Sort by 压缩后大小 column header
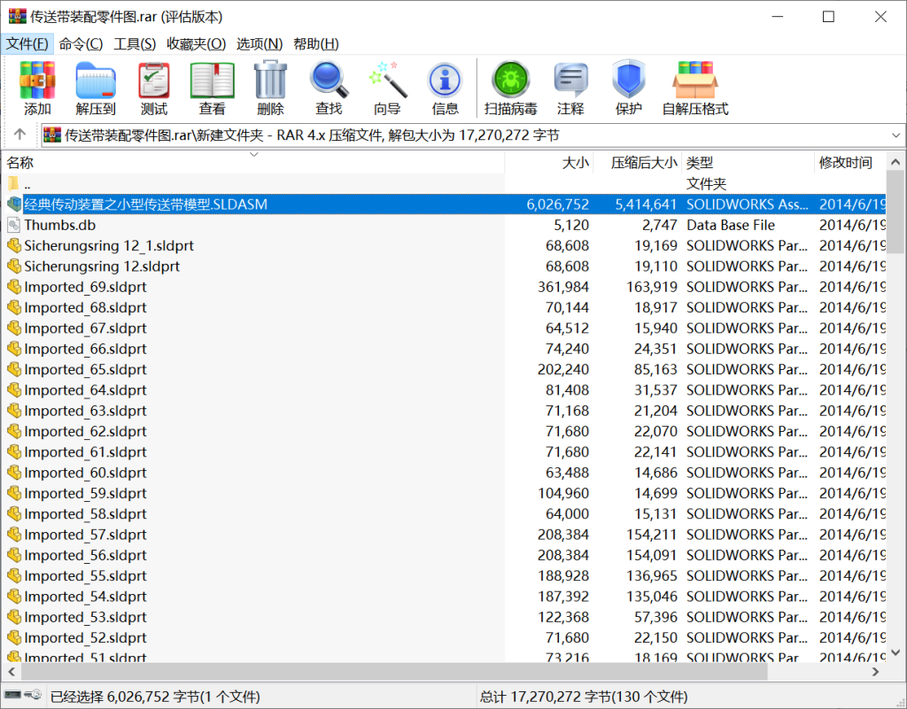The width and height of the screenshot is (907, 709). pos(643,163)
